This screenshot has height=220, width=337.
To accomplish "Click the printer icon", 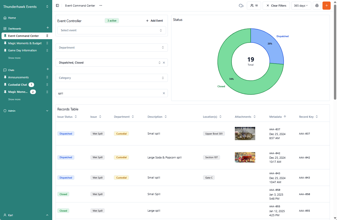I will [x=317, y=6].
